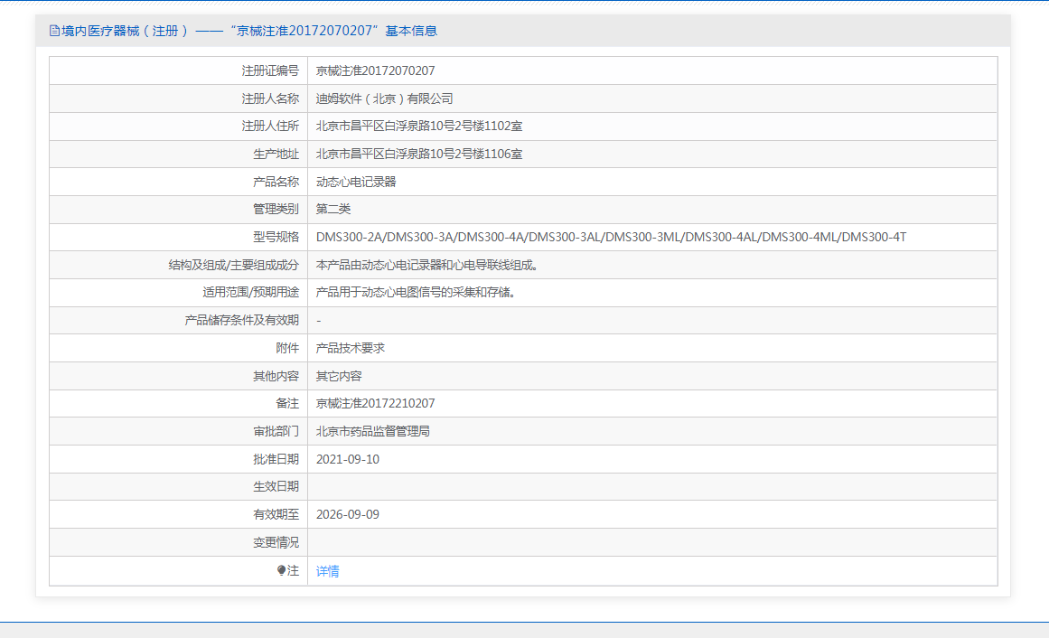Open the 详情 link in the 注 row
This screenshot has width=1049, height=638.
pyautogui.click(x=327, y=571)
